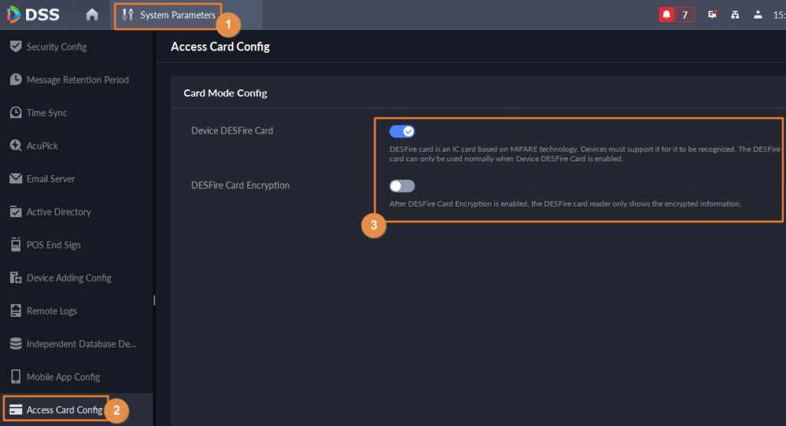The image size is (786, 426).
Task: Open Time Sync settings
Action: pos(47,113)
